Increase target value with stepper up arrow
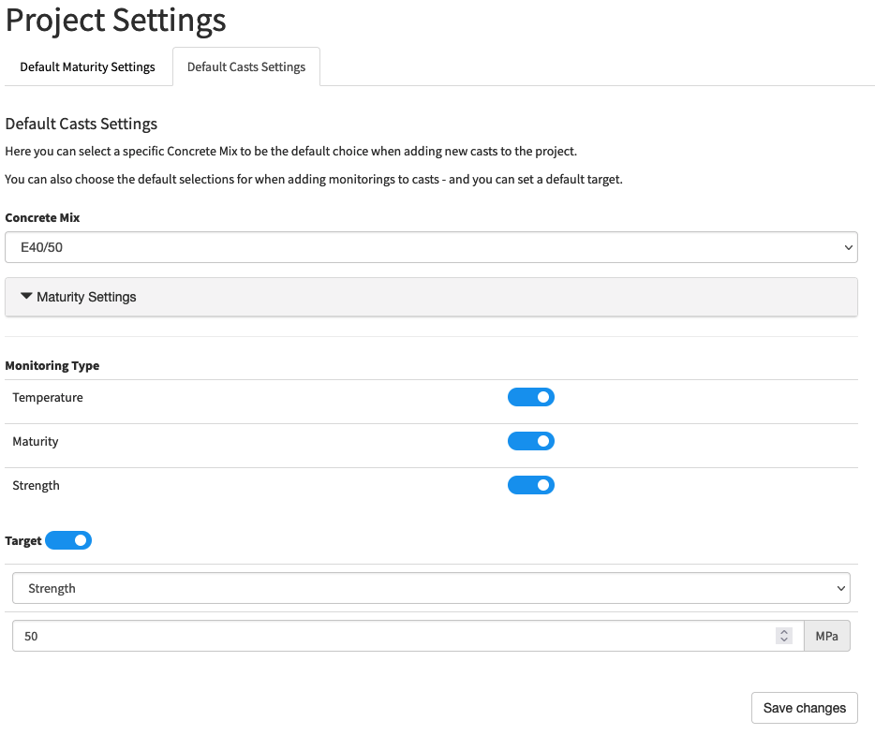 783,632
